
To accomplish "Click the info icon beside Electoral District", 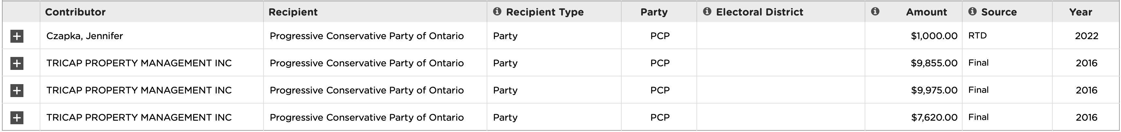I will tap(707, 12).
